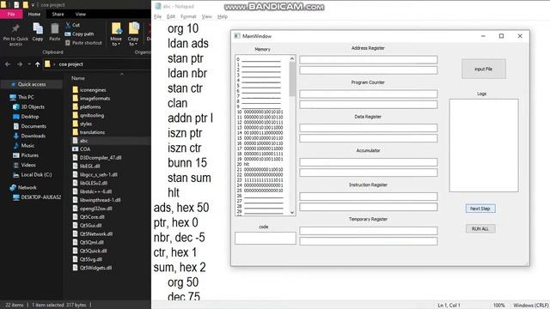Select the Qt5Core.dll file
Screen dimensions: 550x309
pyautogui.click(x=92, y=217)
